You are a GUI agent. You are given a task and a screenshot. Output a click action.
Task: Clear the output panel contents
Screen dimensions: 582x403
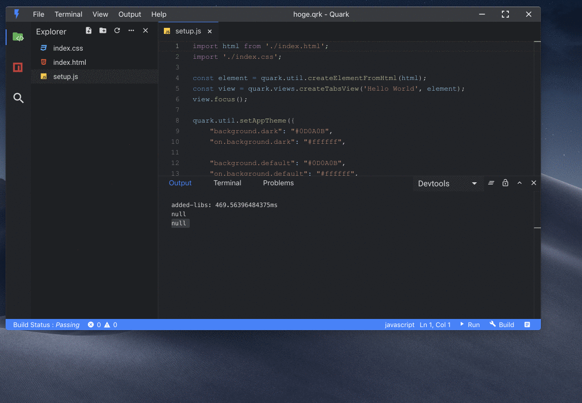tap(491, 183)
